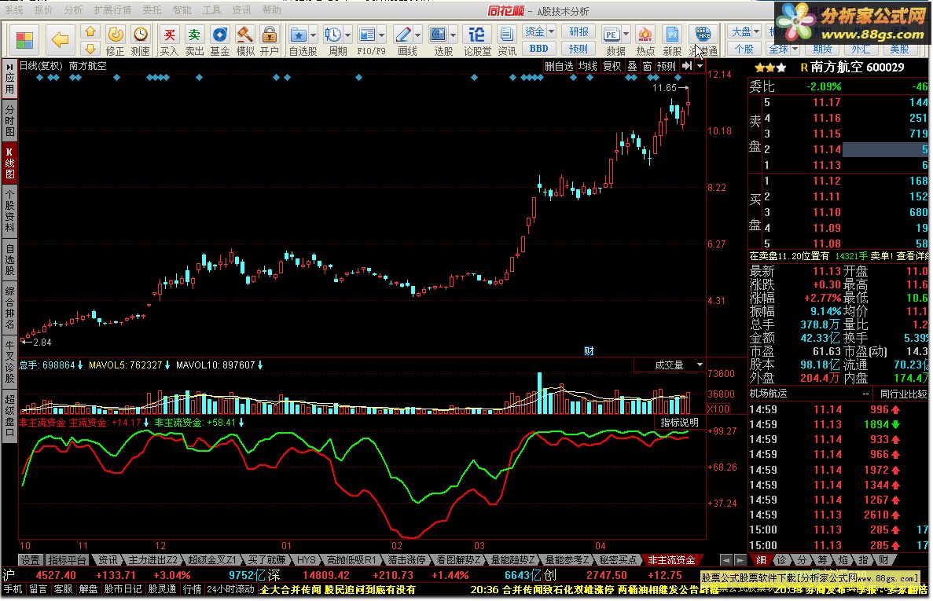
Task: Select the 超级金叉Z1 indicator tab
Action: pyautogui.click(x=212, y=560)
